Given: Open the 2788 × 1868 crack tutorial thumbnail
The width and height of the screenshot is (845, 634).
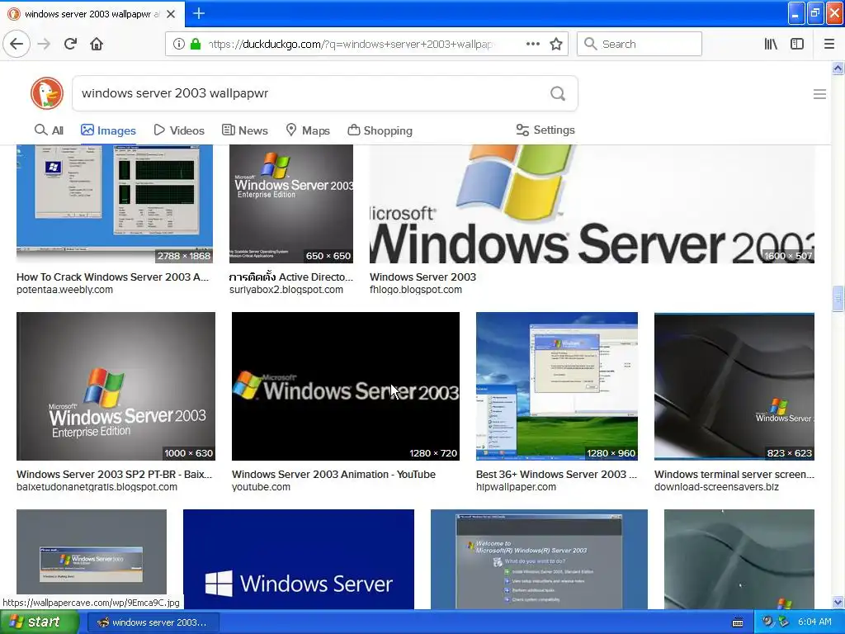Looking at the screenshot, I should click(115, 204).
